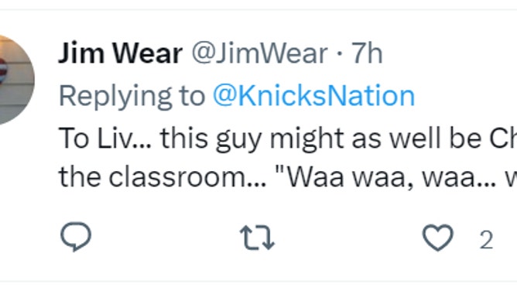Click the Jim Wear display name
The image size is (517, 291).
click(120, 53)
